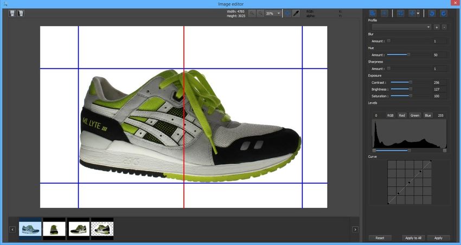
Task: Select the Blue levels channel
Action: coord(428,115)
